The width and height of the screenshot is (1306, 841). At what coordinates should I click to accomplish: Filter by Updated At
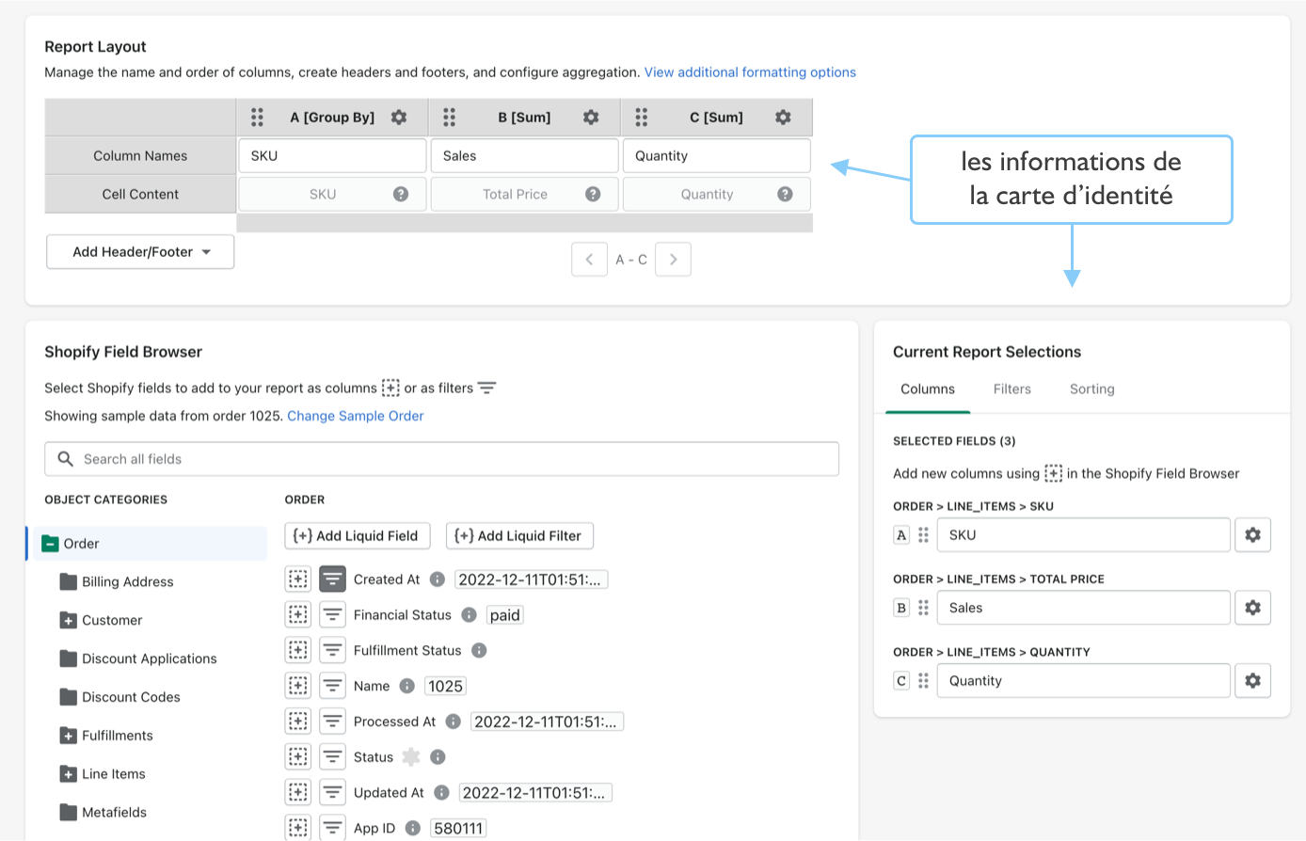click(332, 792)
